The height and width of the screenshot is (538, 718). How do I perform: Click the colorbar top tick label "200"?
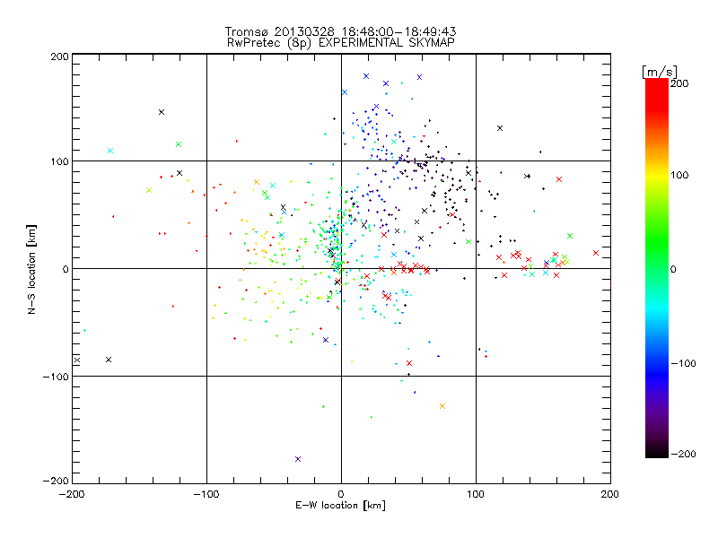click(679, 83)
